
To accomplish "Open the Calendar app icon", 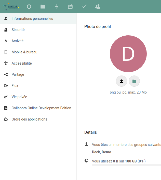I will [70, 7].
